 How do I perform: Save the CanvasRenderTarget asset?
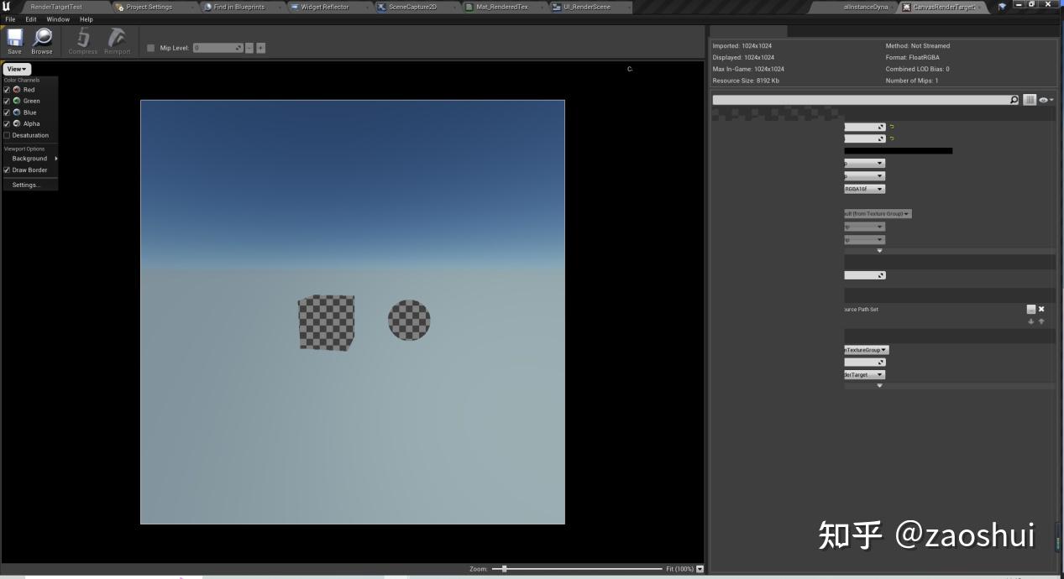(x=13, y=39)
